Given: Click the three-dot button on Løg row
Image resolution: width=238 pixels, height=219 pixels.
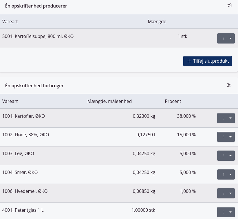Looking at the screenshot, I should (223, 156).
